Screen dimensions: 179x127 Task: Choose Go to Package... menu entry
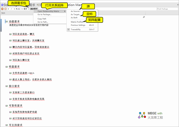pos(45,14)
